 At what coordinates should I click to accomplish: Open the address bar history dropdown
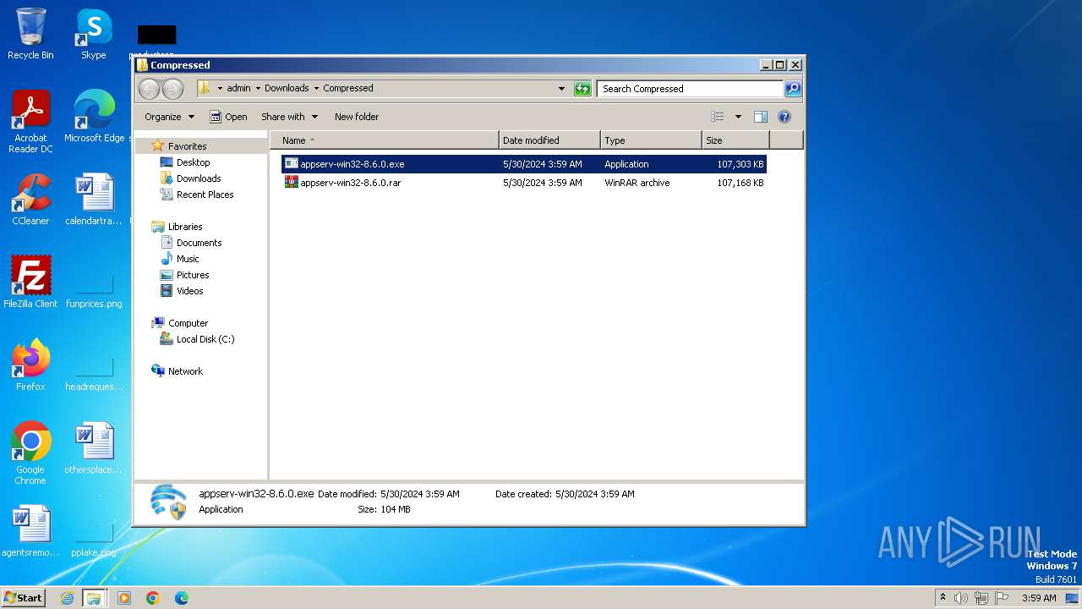click(x=561, y=88)
